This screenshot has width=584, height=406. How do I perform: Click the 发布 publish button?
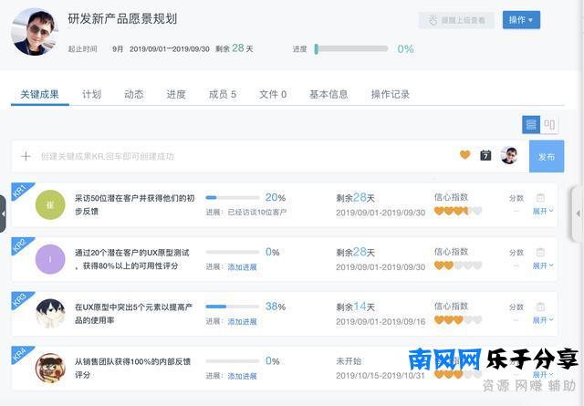coord(547,156)
